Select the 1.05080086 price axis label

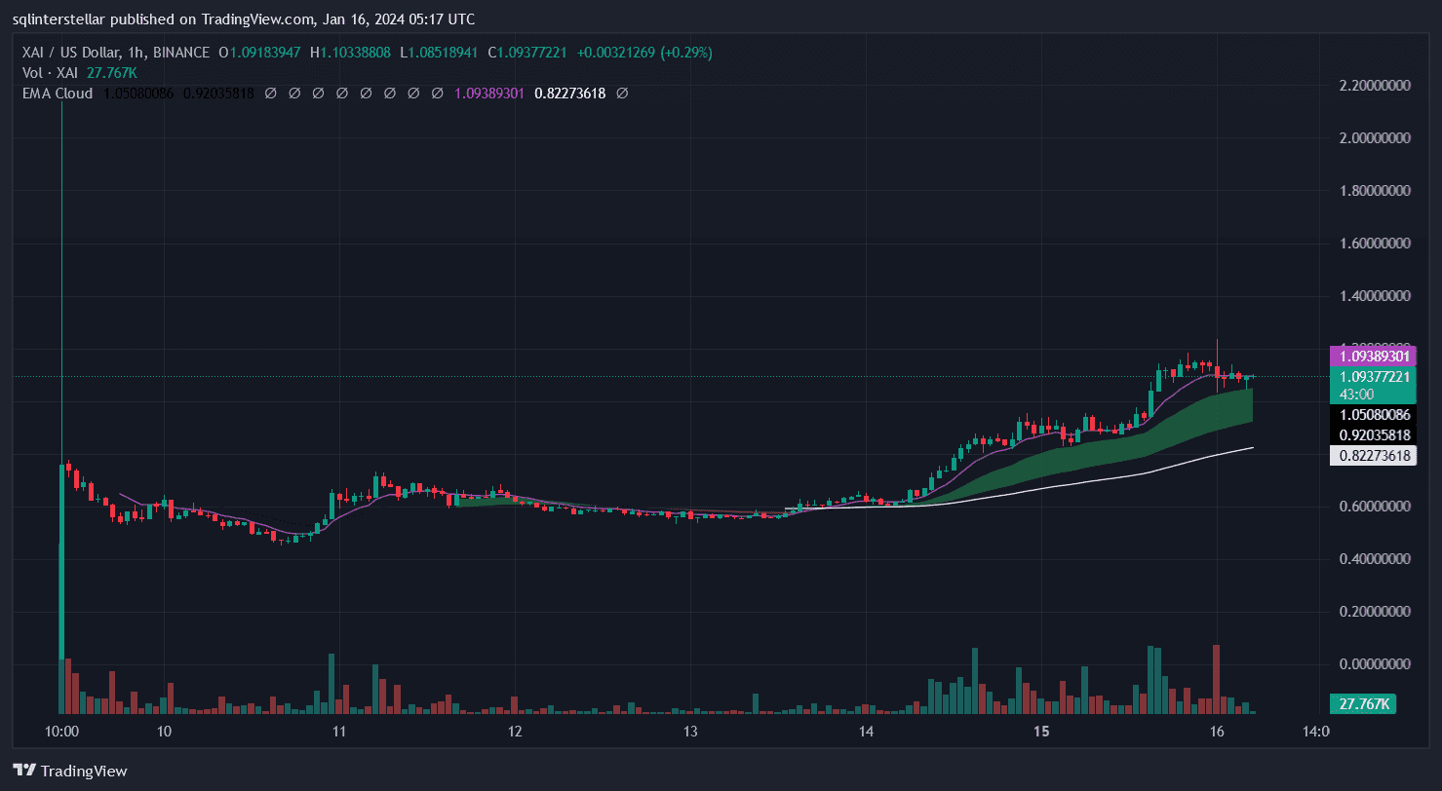[1372, 415]
